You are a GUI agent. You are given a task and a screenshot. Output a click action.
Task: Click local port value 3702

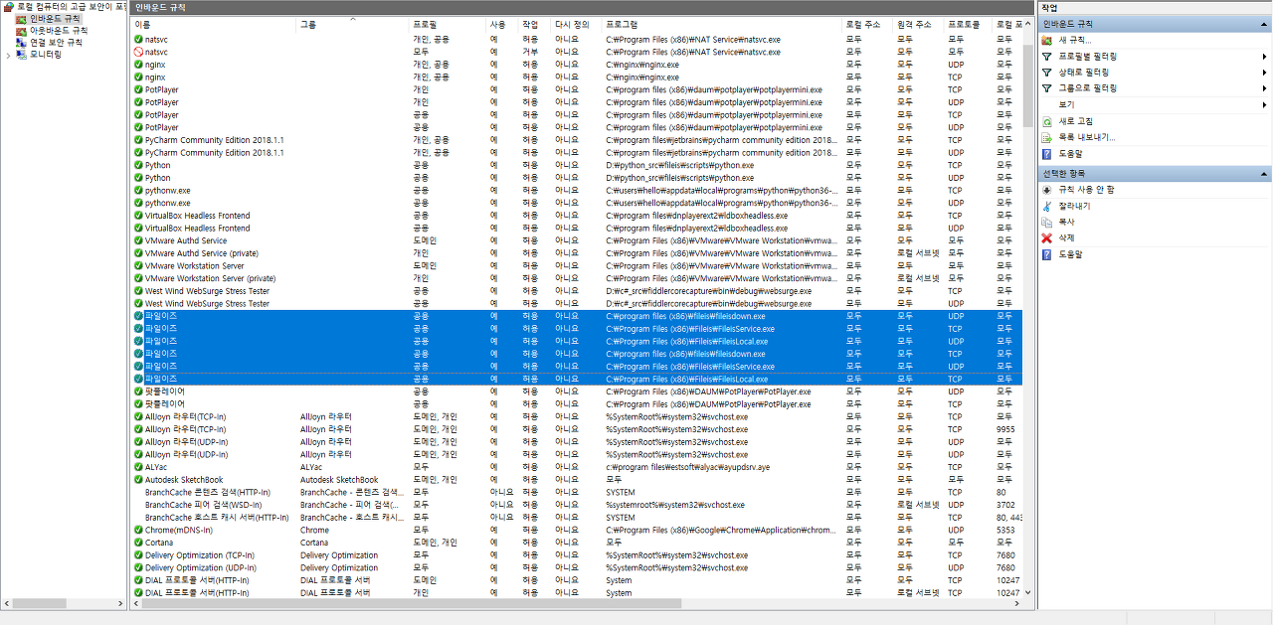point(1006,505)
